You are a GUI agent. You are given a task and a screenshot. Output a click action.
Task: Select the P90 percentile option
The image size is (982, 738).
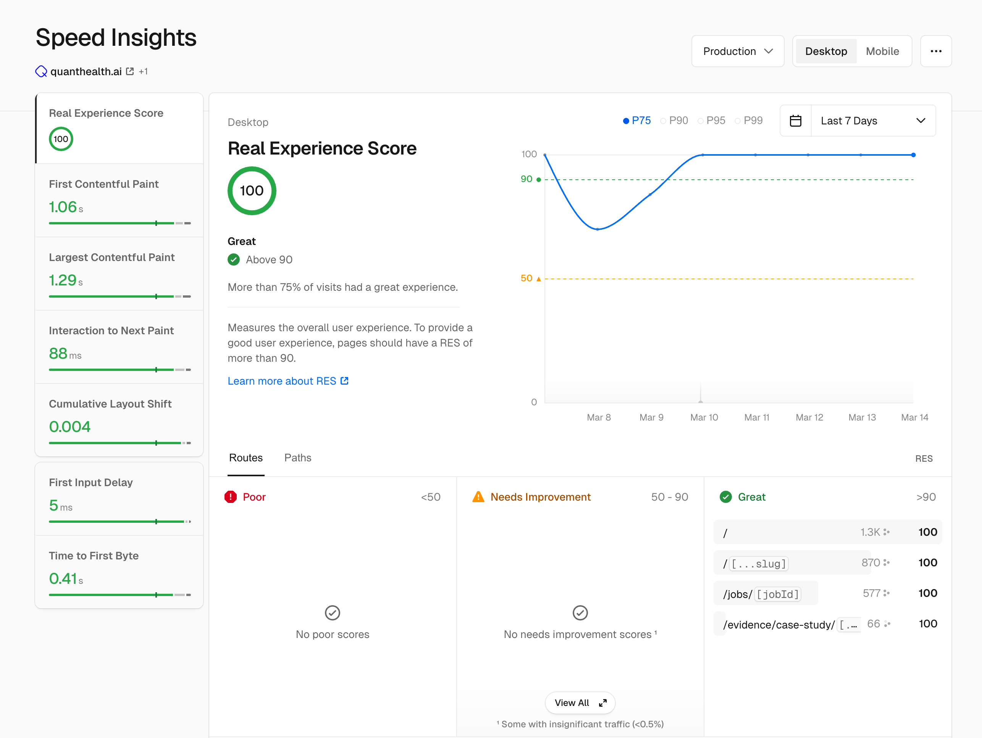[x=674, y=121]
